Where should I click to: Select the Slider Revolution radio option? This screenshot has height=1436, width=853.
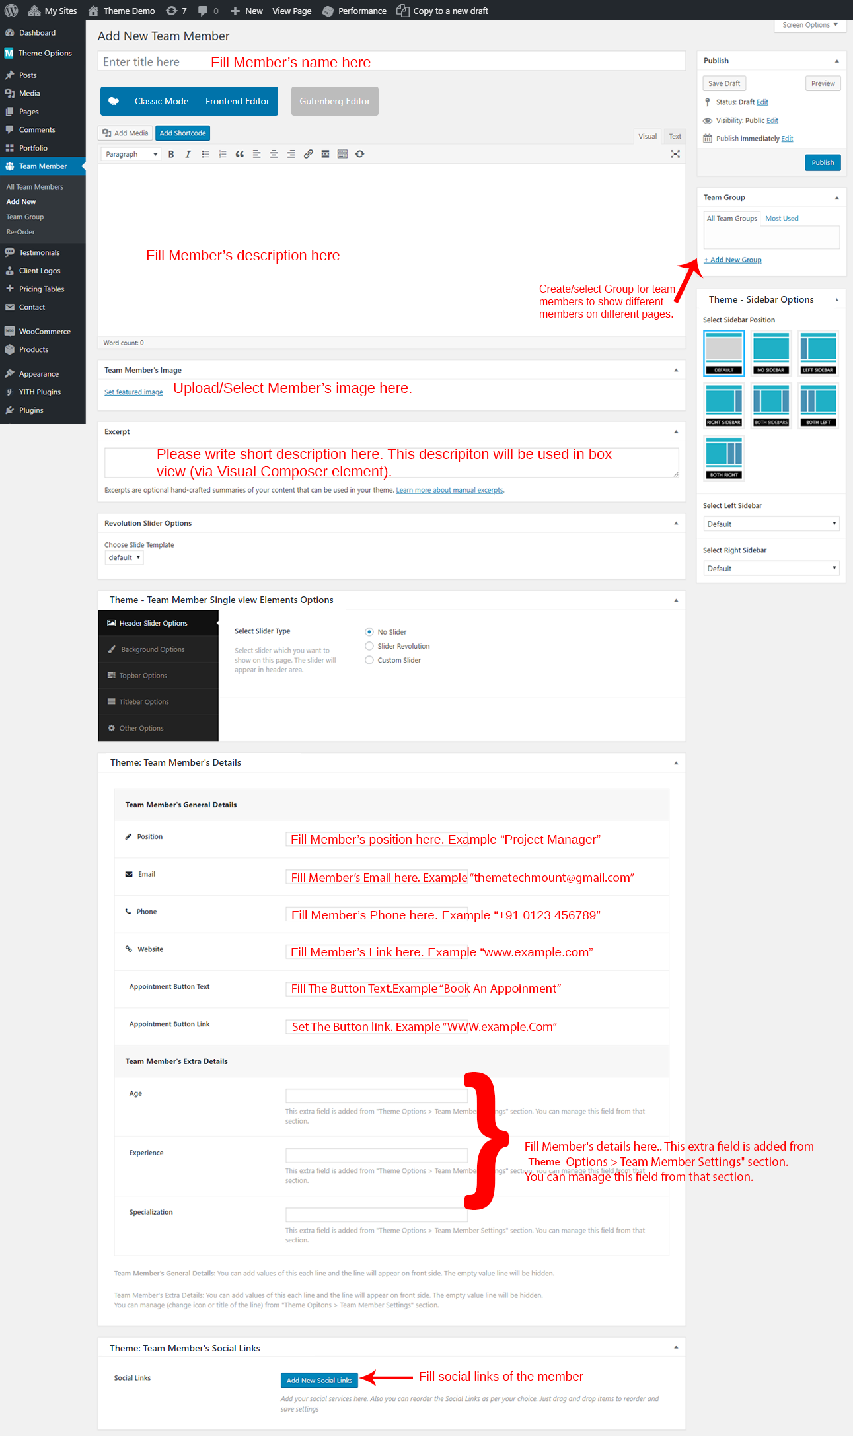pos(369,646)
